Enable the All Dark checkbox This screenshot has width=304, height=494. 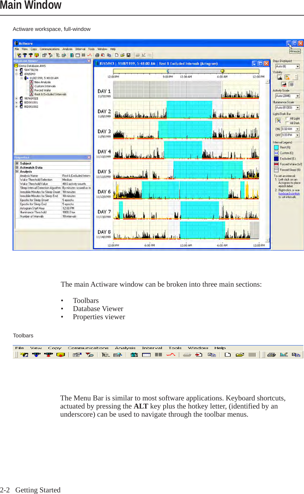(287, 123)
